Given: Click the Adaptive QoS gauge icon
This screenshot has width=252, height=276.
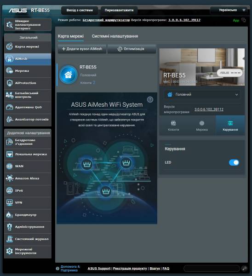Looking at the screenshot, I should tap(10, 107).
